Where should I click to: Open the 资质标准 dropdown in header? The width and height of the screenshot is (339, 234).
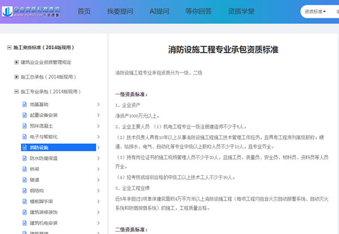pyautogui.click(x=314, y=11)
